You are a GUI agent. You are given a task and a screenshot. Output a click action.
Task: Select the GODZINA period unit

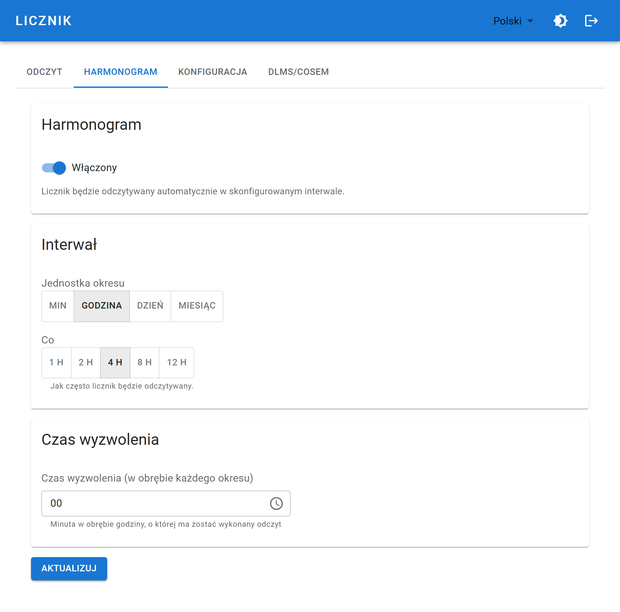[102, 306]
